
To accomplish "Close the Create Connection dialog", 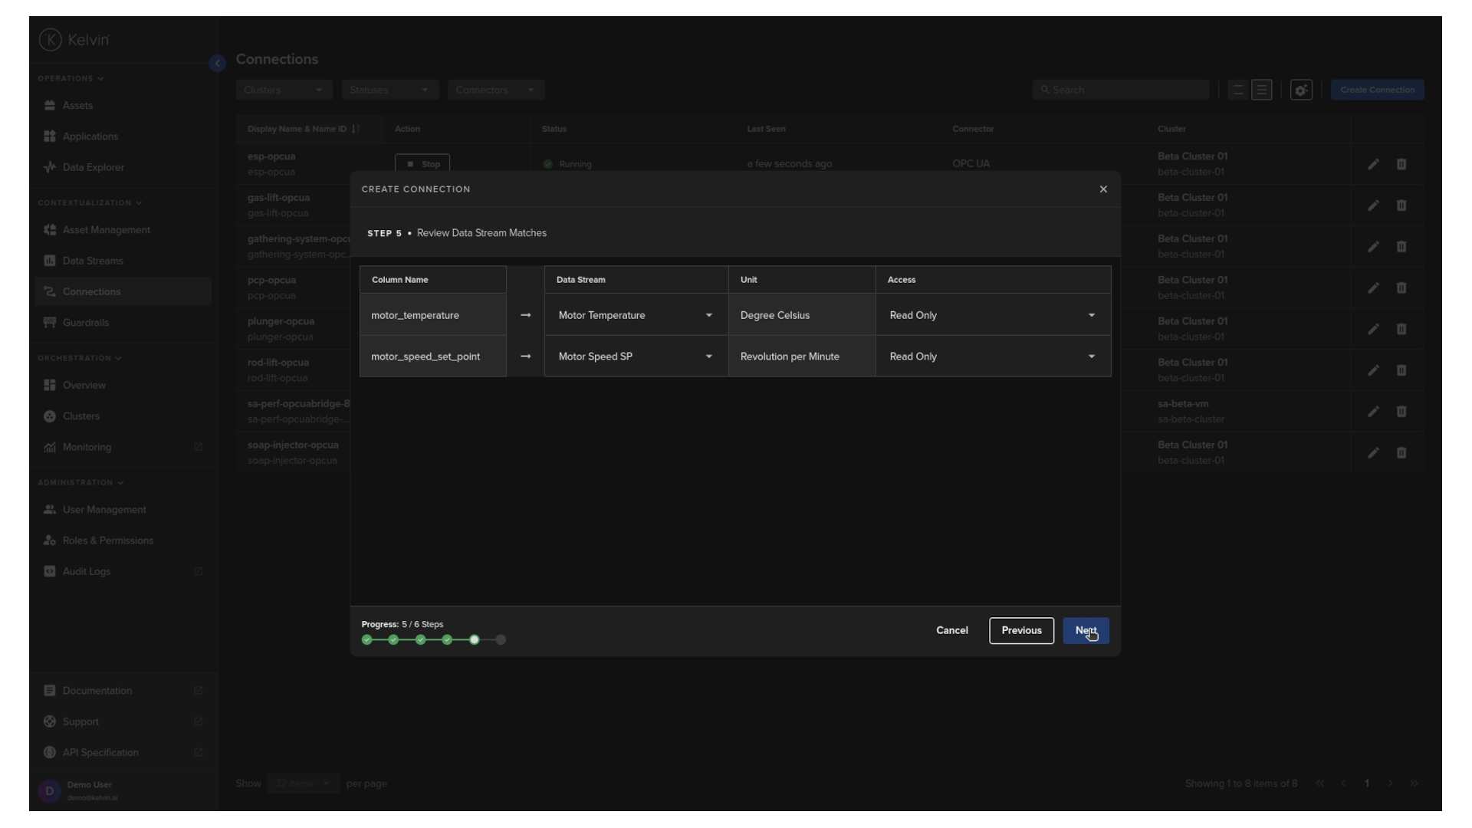I will point(1103,189).
